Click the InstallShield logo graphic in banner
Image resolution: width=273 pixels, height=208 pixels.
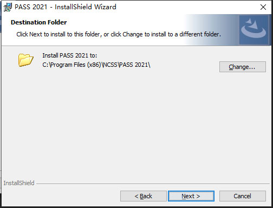(253, 30)
